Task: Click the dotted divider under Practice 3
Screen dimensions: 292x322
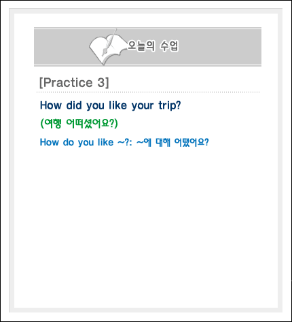Action: tap(148, 92)
